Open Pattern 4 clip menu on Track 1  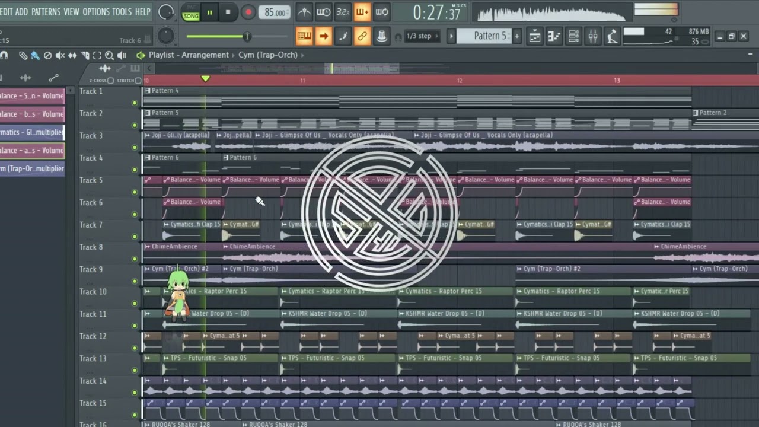(148, 91)
